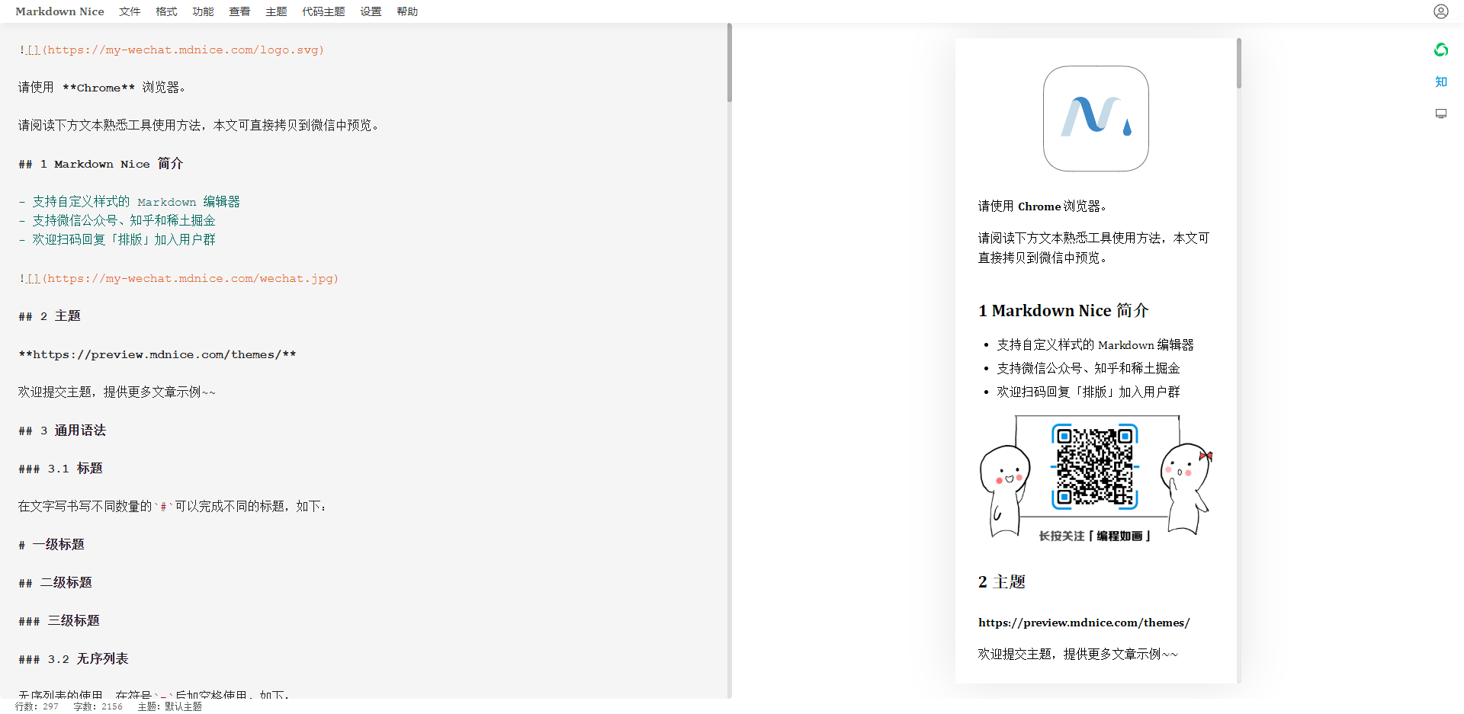Click the '主题: 默认主题' status bar entry
This screenshot has height=714, width=1464.
point(169,707)
